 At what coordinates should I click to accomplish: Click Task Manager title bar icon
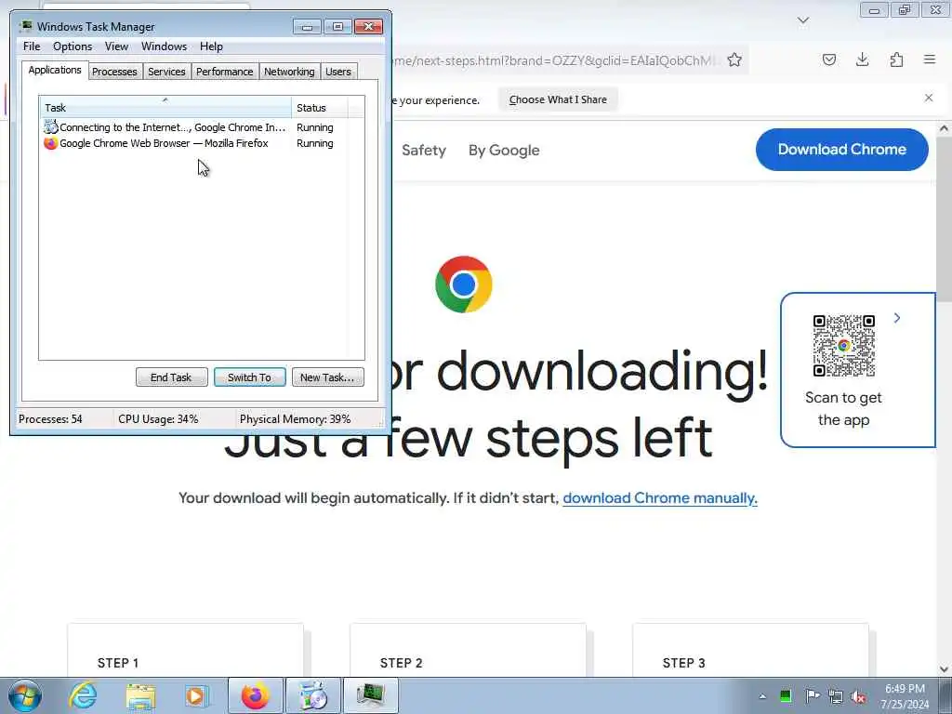click(x=25, y=26)
